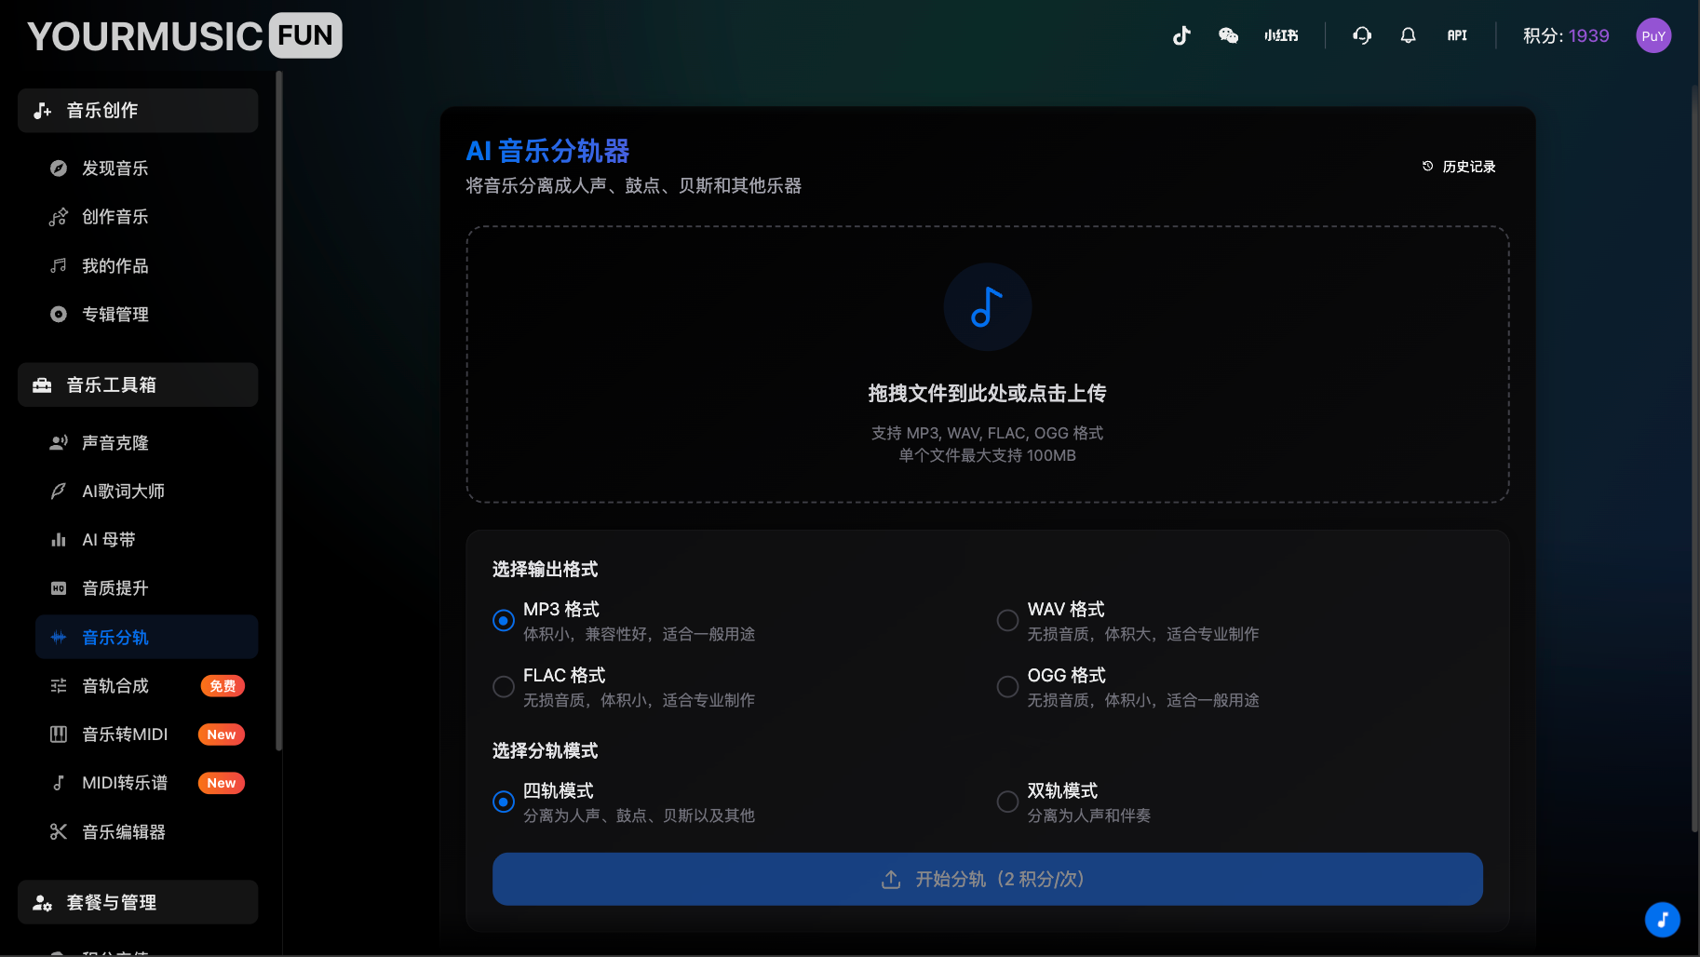Expand the 套餐与管理 sidebar section

[138, 902]
